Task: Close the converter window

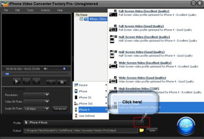Action: [x=199, y=3]
